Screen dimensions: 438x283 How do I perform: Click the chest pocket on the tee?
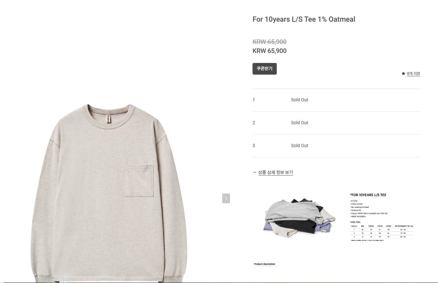[x=139, y=181]
